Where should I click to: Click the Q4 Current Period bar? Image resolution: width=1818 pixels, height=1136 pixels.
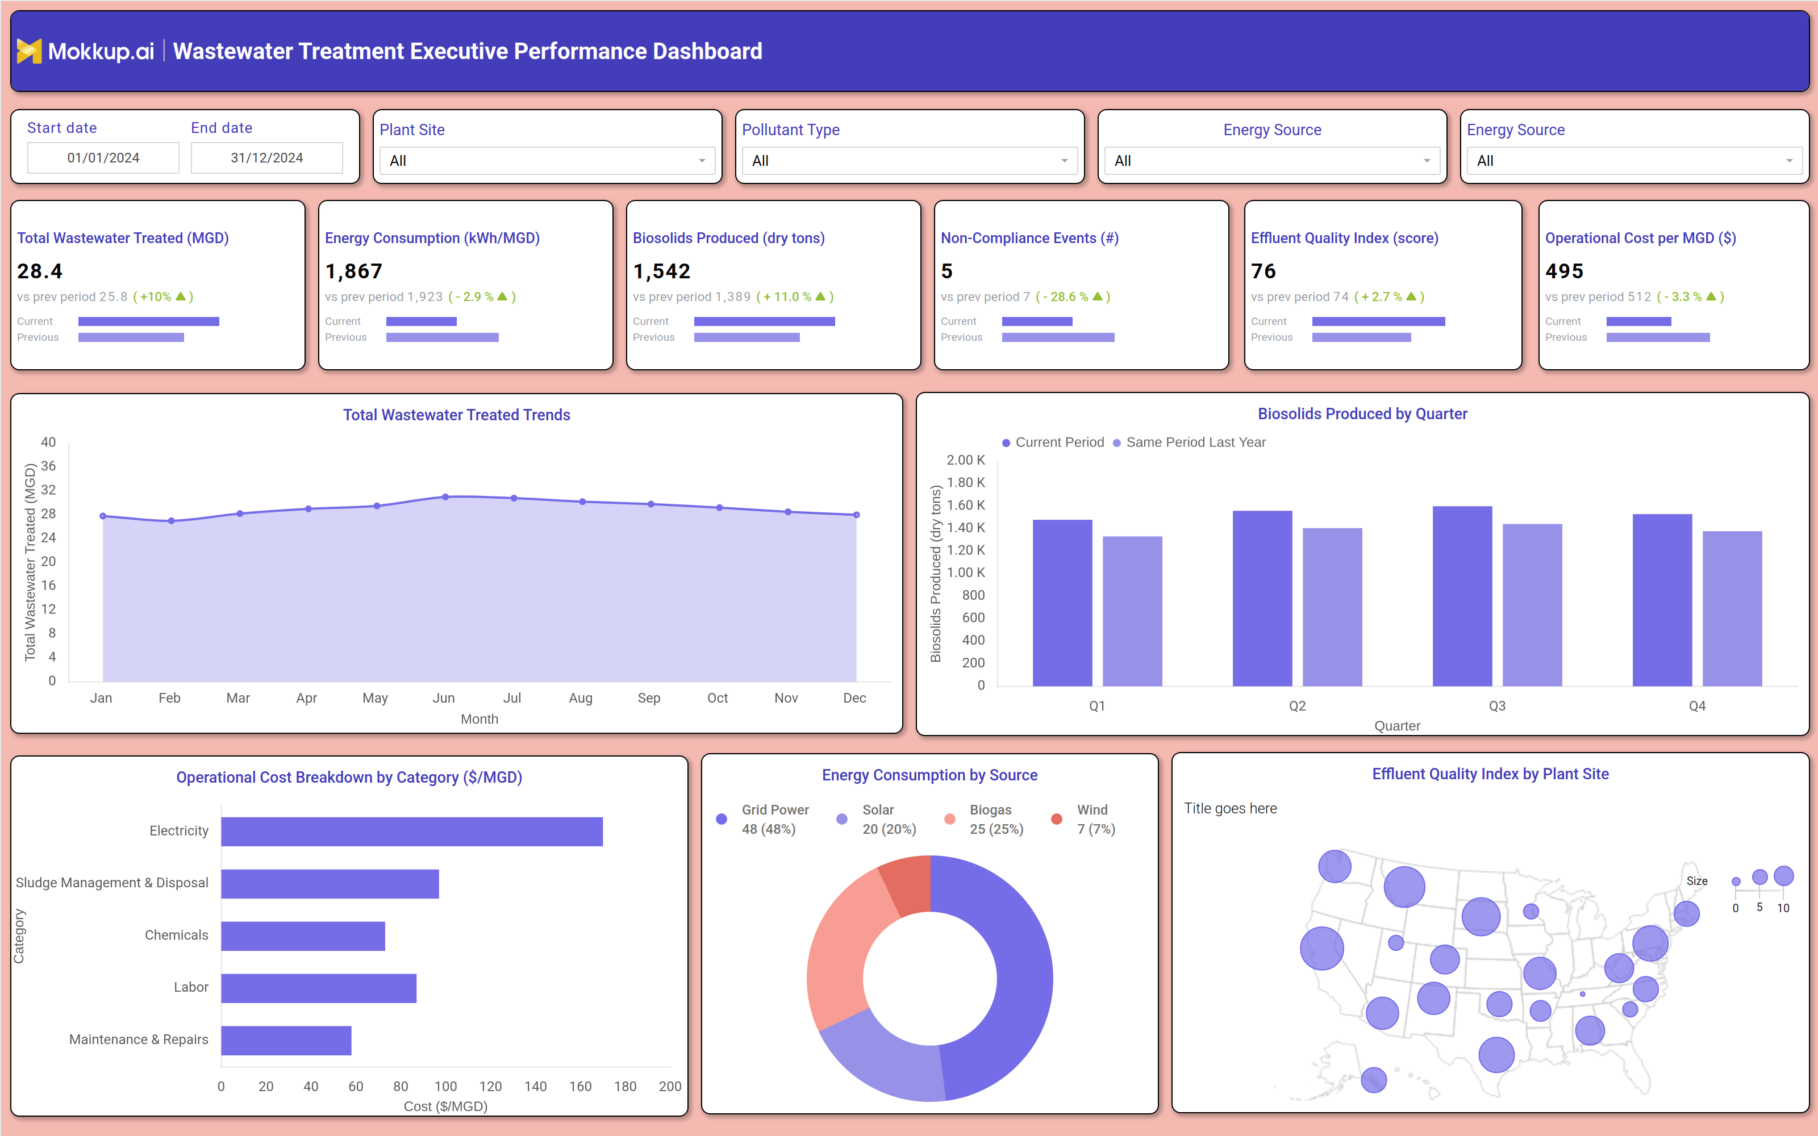click(1662, 600)
